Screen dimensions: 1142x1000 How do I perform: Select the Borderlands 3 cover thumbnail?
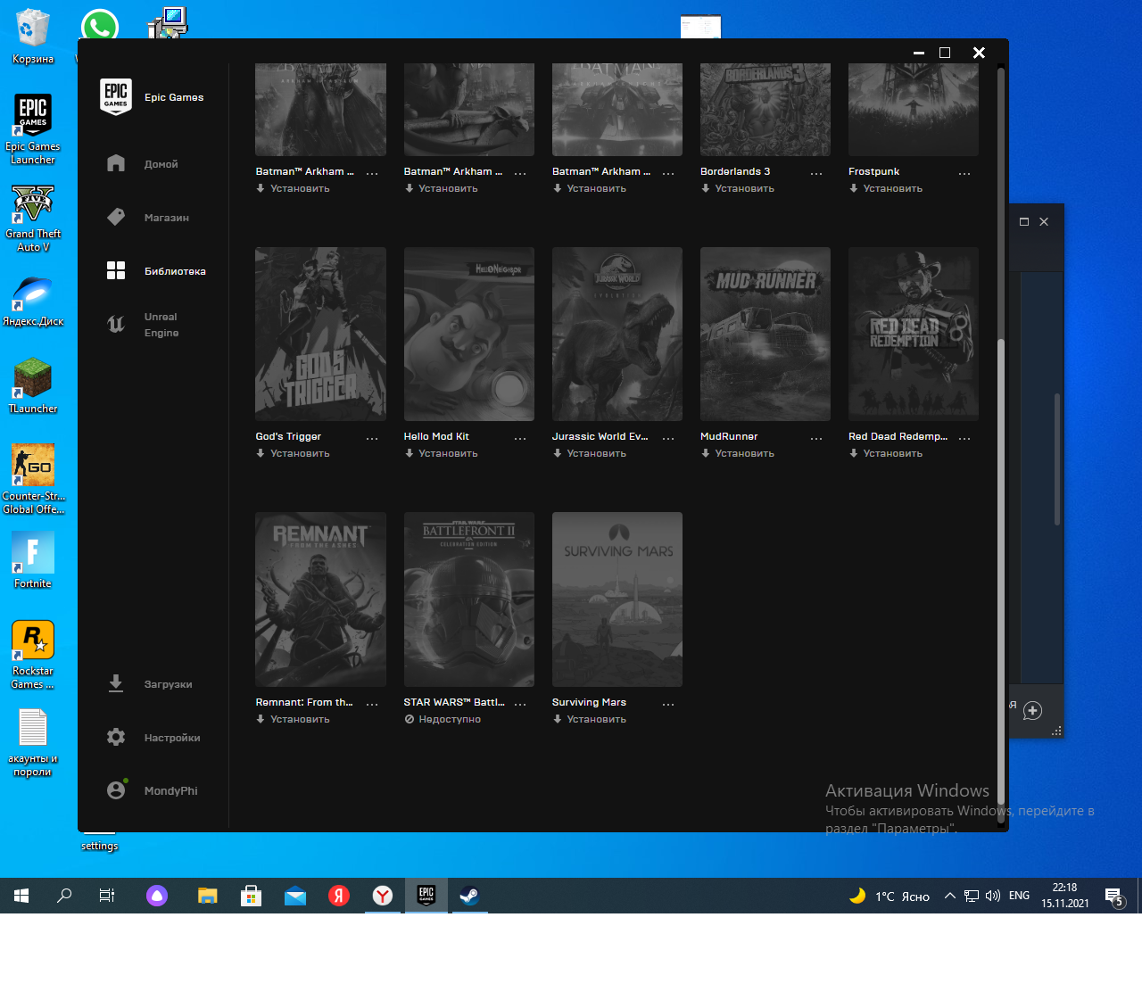[x=765, y=110]
